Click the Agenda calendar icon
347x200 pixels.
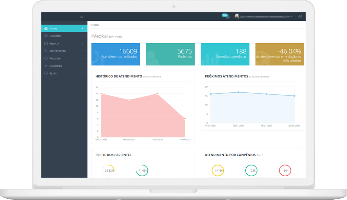tap(46, 43)
